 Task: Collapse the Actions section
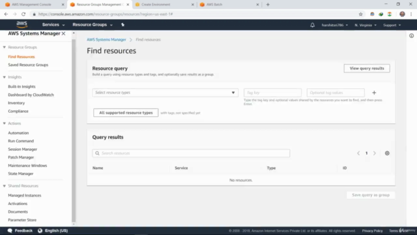pyautogui.click(x=5, y=123)
